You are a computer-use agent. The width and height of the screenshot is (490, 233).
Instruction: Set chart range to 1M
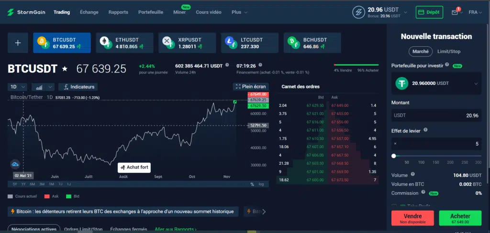pyautogui.click(x=51, y=184)
